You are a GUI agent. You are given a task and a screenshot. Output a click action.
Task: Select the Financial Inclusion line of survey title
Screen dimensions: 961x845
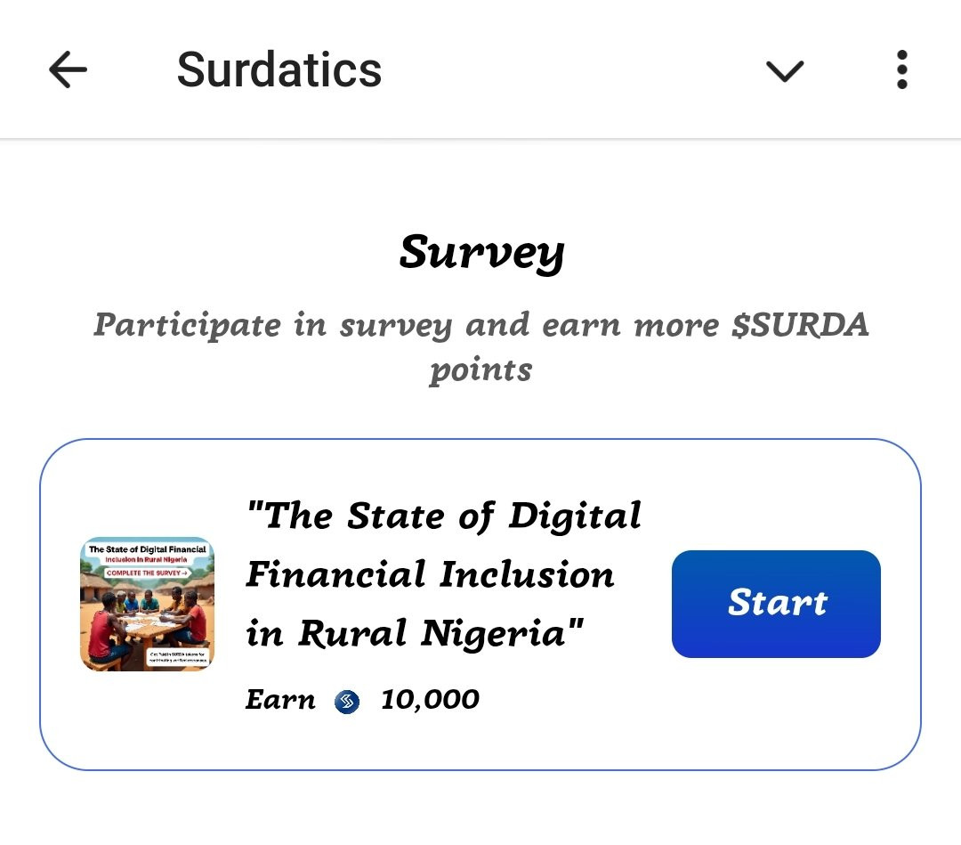(430, 574)
